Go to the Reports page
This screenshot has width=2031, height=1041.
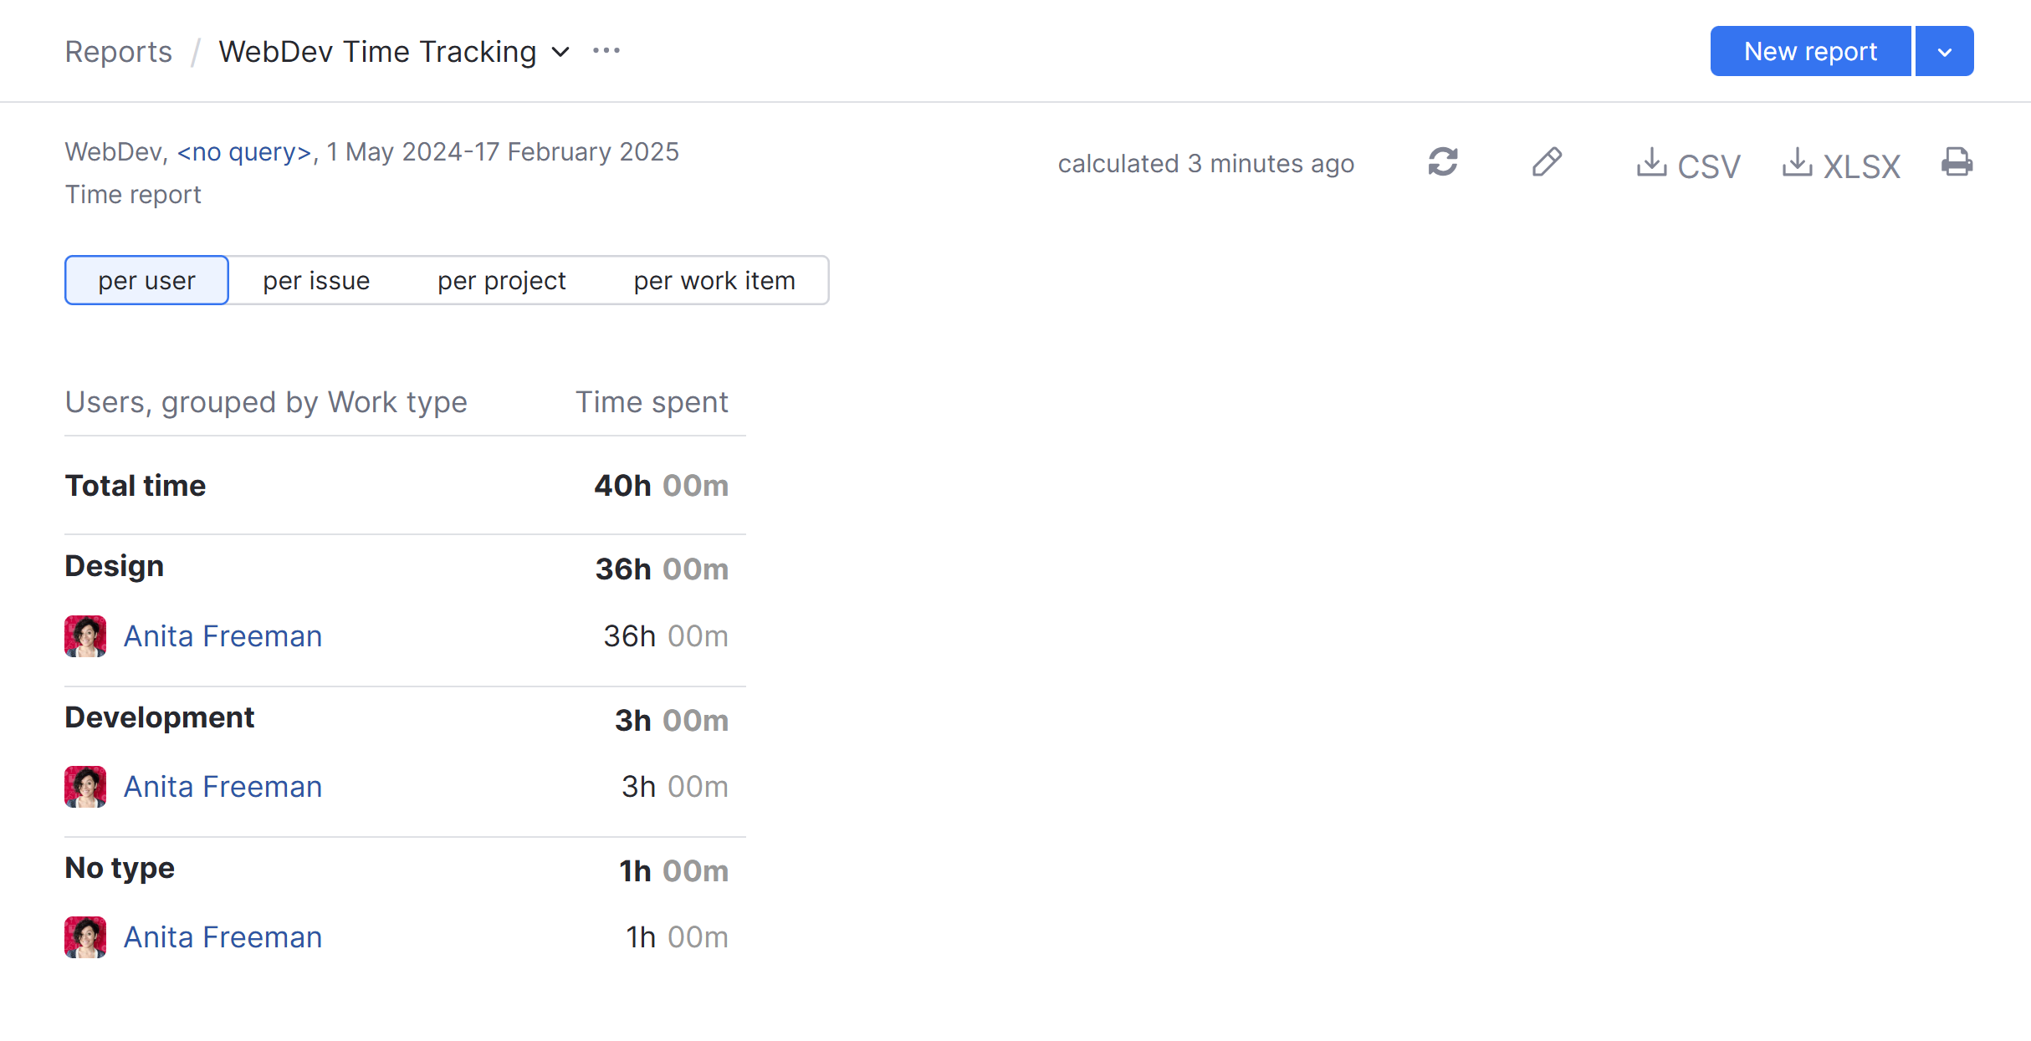(x=118, y=51)
